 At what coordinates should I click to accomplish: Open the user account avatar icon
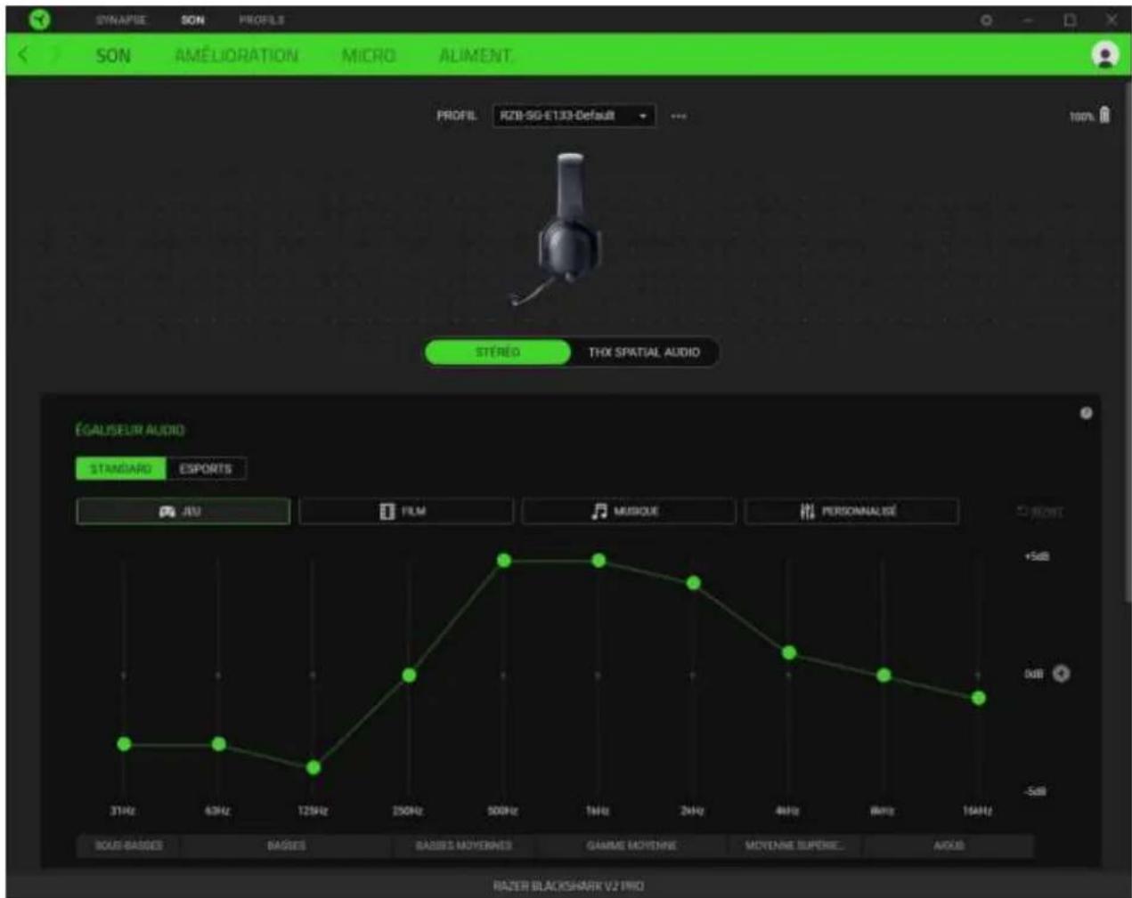pos(1104,55)
